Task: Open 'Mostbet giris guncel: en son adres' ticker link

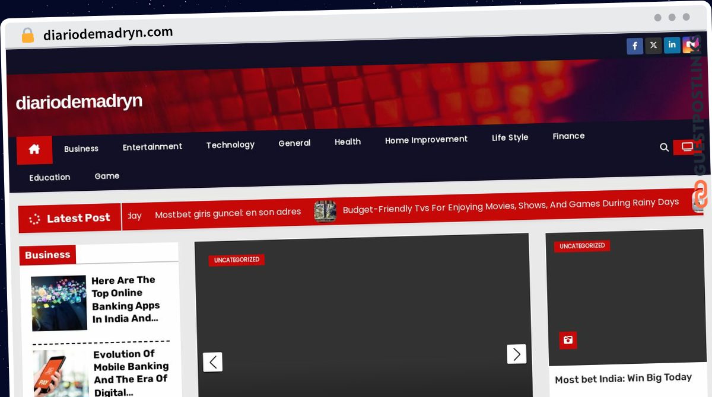Action: pos(228,213)
